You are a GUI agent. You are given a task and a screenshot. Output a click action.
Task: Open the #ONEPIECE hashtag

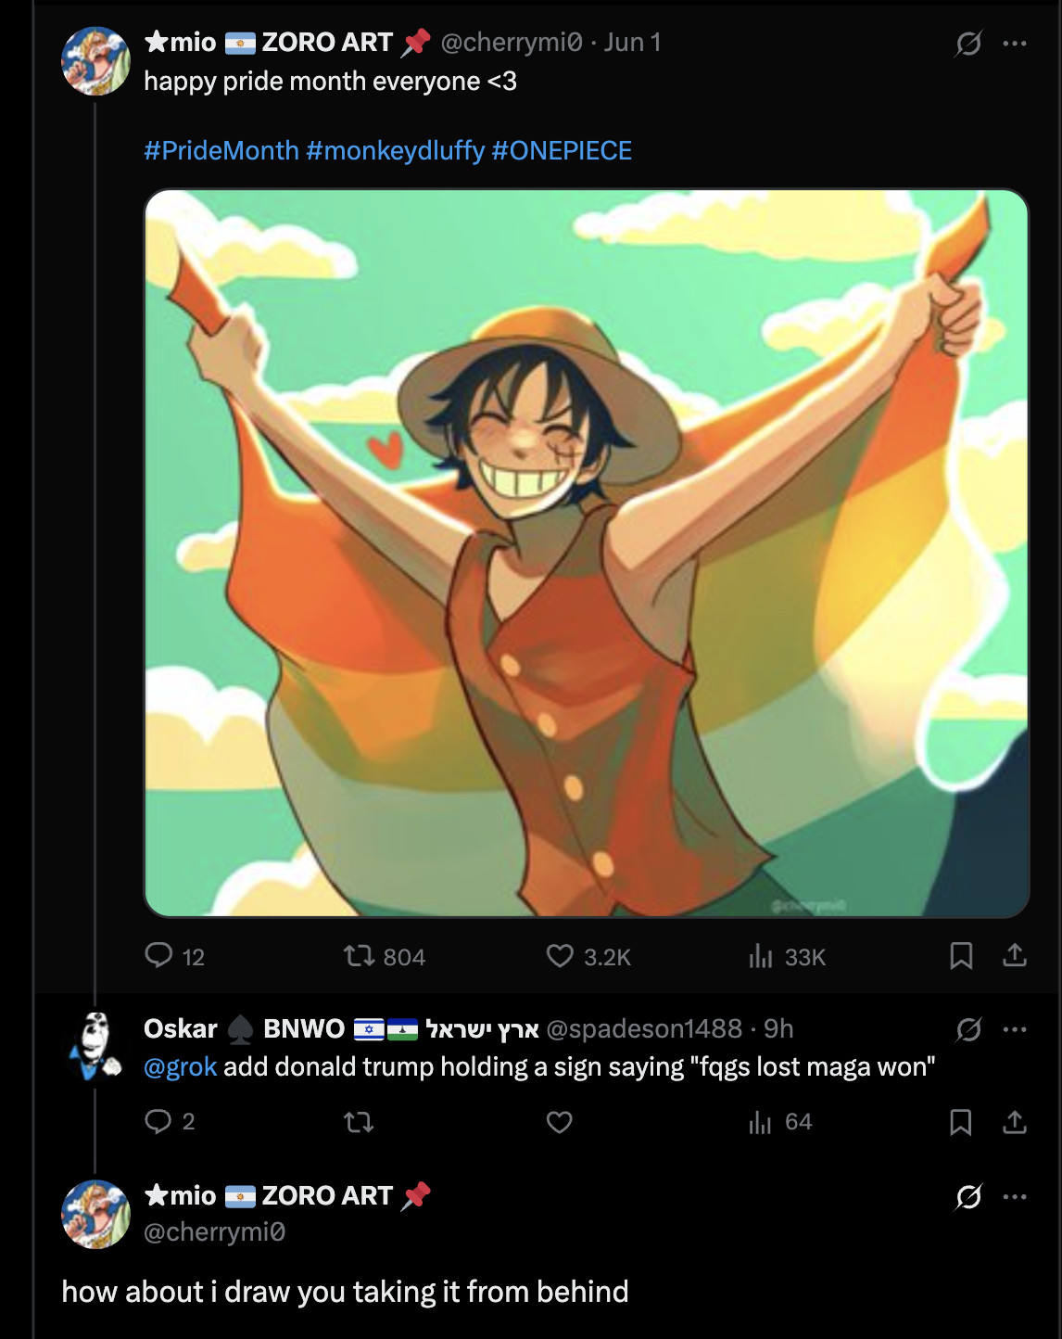tap(562, 150)
